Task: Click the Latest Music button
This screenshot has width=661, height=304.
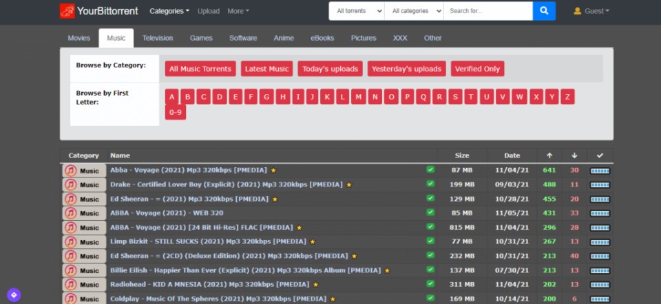Action: [x=267, y=69]
